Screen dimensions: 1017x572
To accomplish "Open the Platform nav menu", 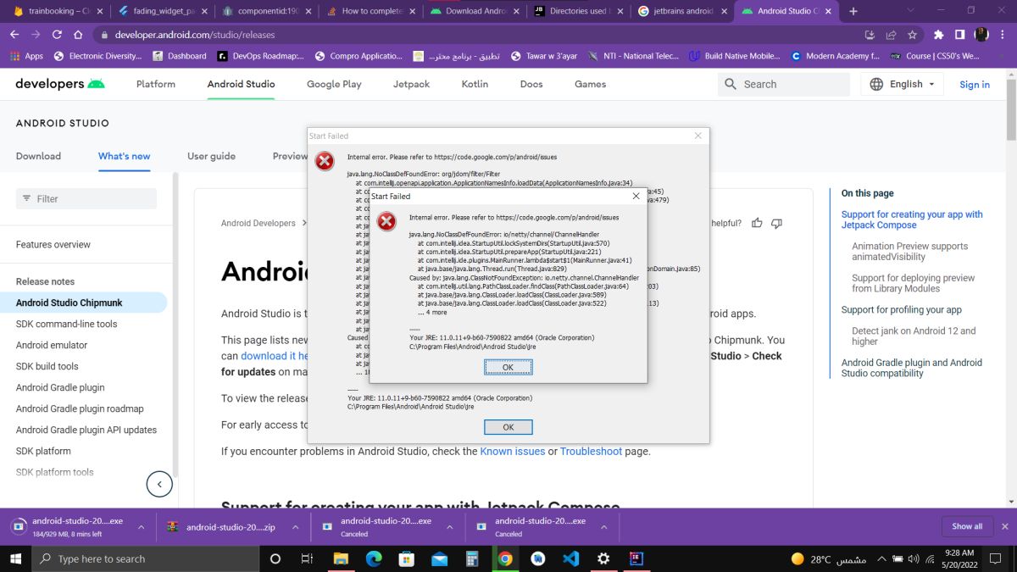I will click(156, 84).
